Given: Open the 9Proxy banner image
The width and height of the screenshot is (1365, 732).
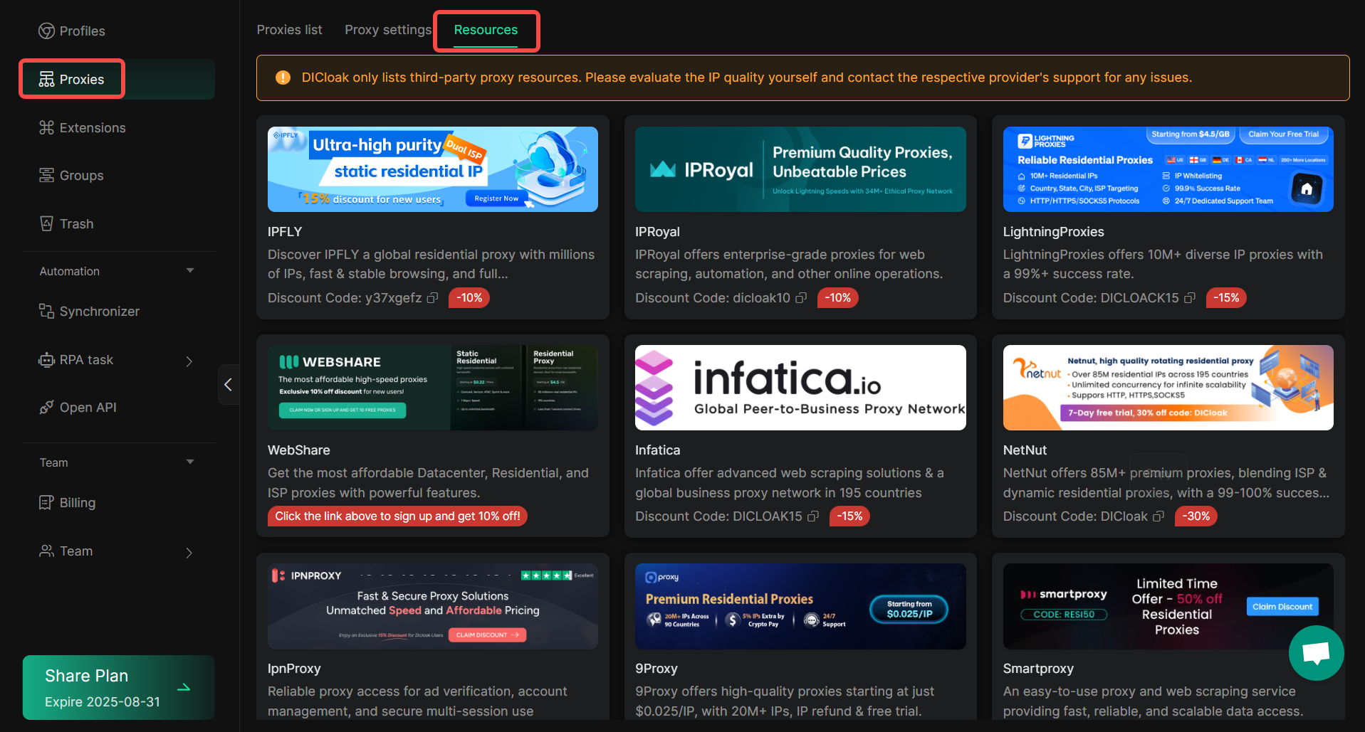Looking at the screenshot, I should [800, 606].
